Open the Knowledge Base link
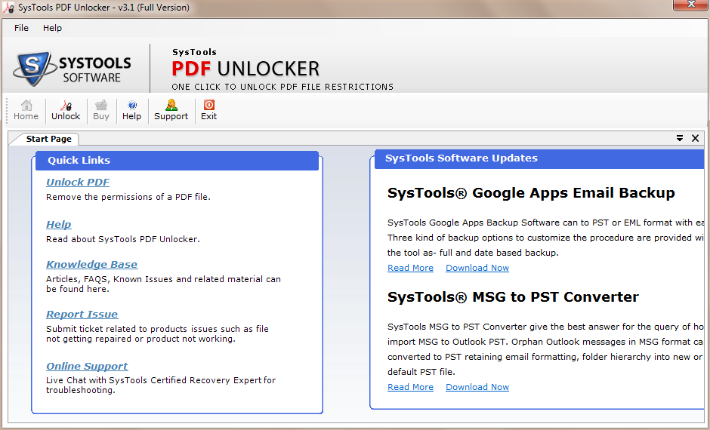 [x=91, y=264]
